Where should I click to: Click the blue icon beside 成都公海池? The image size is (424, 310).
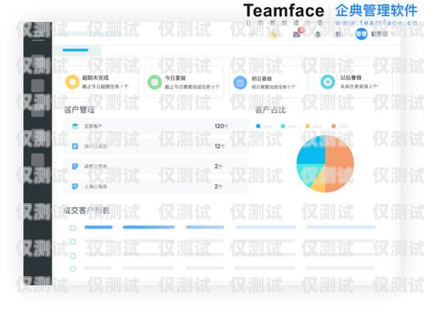coord(75,166)
